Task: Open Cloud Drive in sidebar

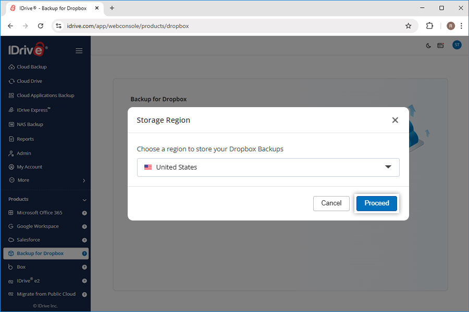Action: point(29,81)
